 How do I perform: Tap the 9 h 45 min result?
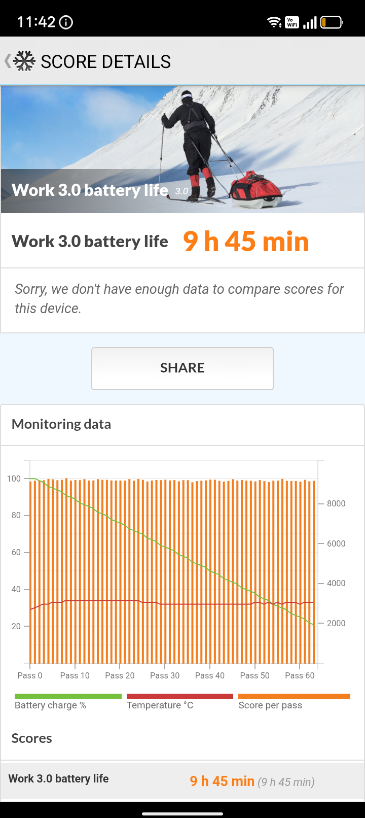[x=246, y=242]
